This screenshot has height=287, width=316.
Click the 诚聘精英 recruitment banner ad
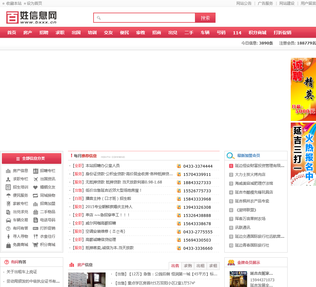303,89
